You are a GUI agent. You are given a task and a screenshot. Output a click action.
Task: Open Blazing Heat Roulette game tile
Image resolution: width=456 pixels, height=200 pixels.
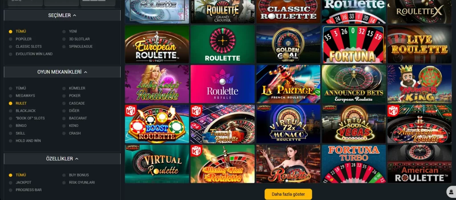point(223,163)
